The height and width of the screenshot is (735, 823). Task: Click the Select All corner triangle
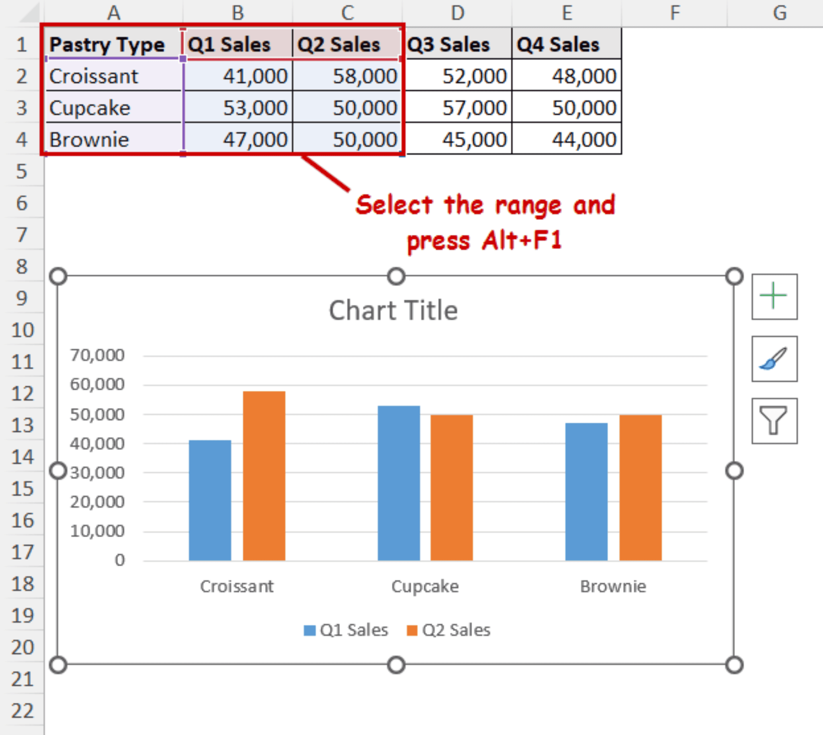coord(28,12)
